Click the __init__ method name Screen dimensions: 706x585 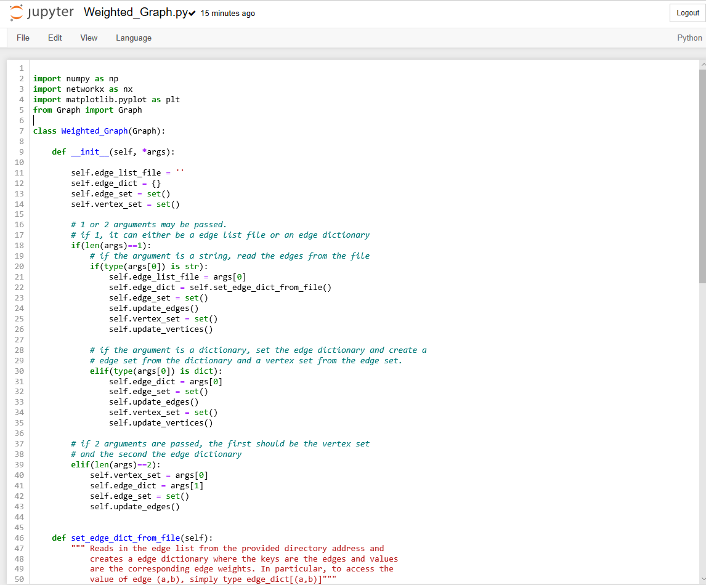(x=90, y=151)
